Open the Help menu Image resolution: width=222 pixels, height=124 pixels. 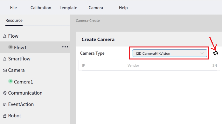123,8
